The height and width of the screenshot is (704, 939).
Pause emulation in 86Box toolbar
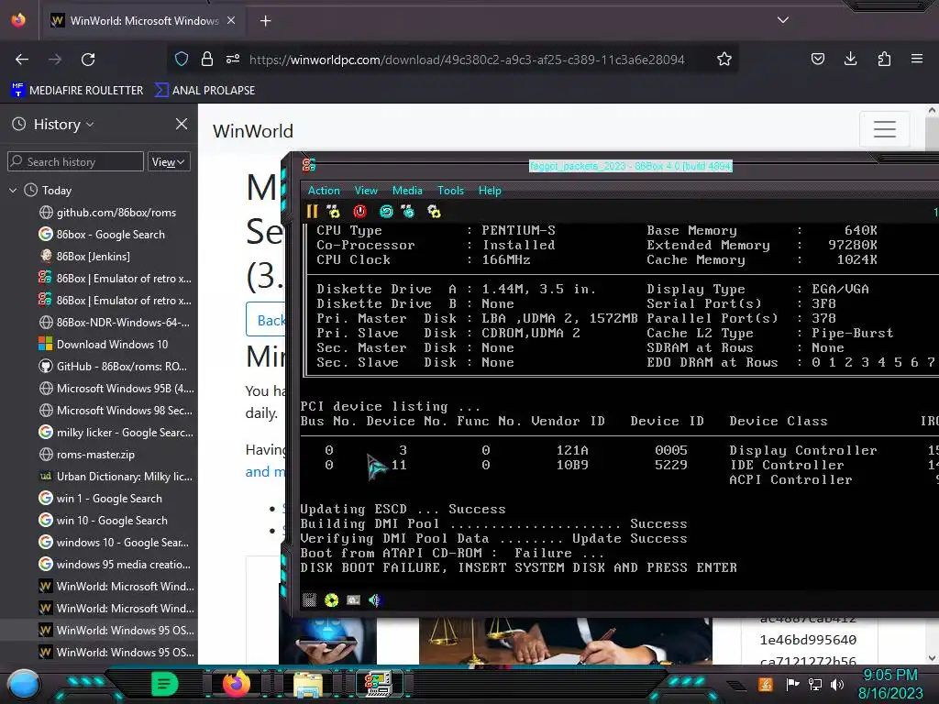point(312,212)
